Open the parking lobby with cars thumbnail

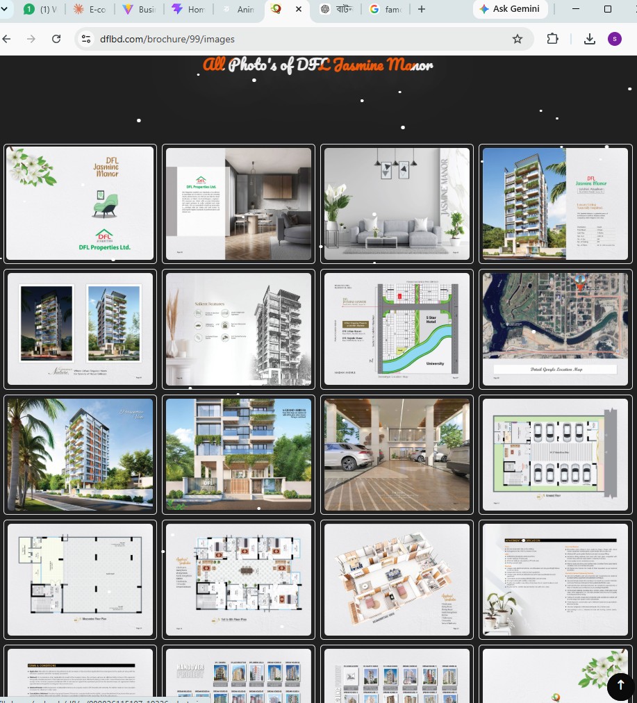click(x=397, y=454)
